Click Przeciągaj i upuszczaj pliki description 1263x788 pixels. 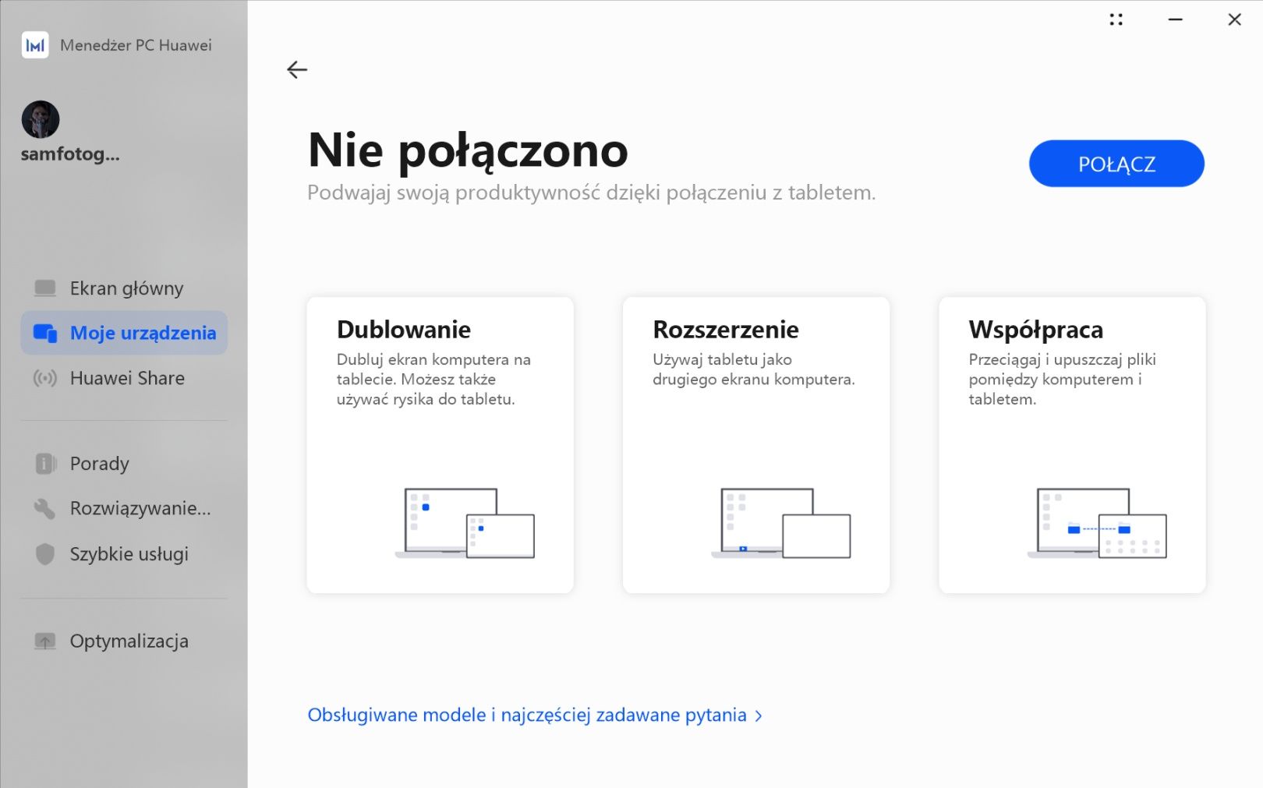click(x=1063, y=380)
